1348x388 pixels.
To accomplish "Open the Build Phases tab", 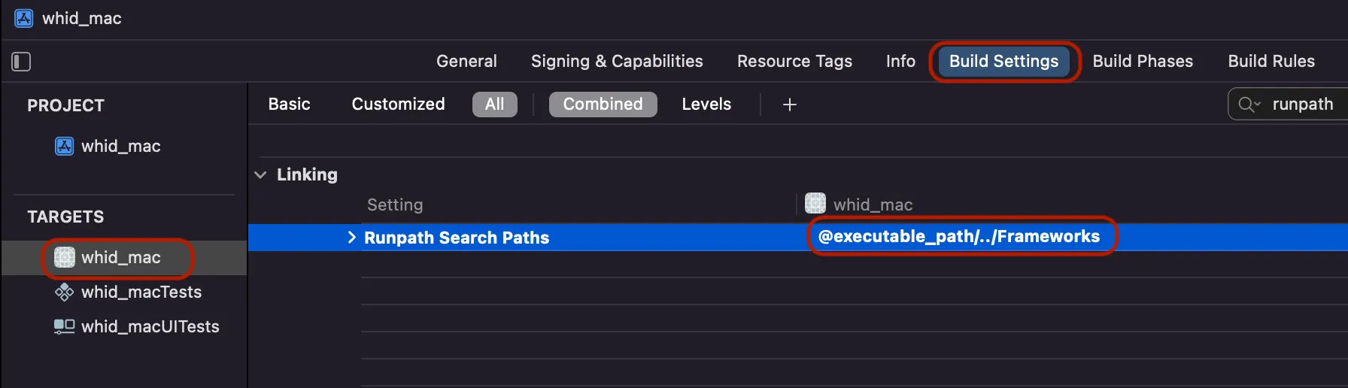I will [x=1143, y=62].
